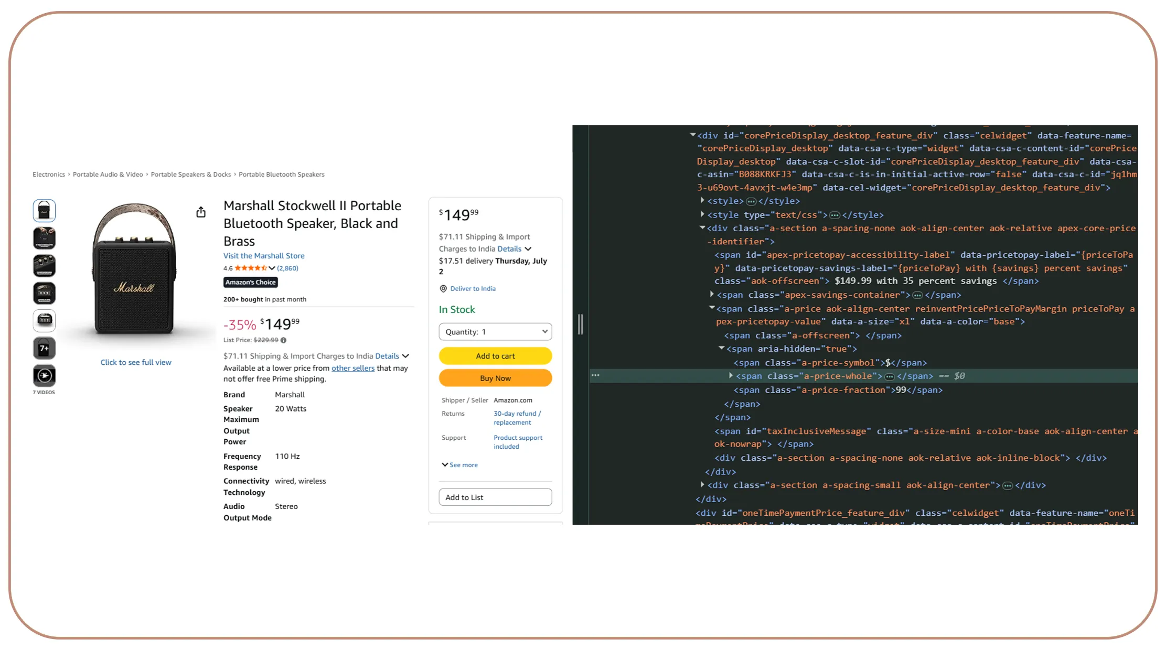This screenshot has height=650, width=1166.
Task: Select the a-price-symbol span line
Action: pos(830,363)
